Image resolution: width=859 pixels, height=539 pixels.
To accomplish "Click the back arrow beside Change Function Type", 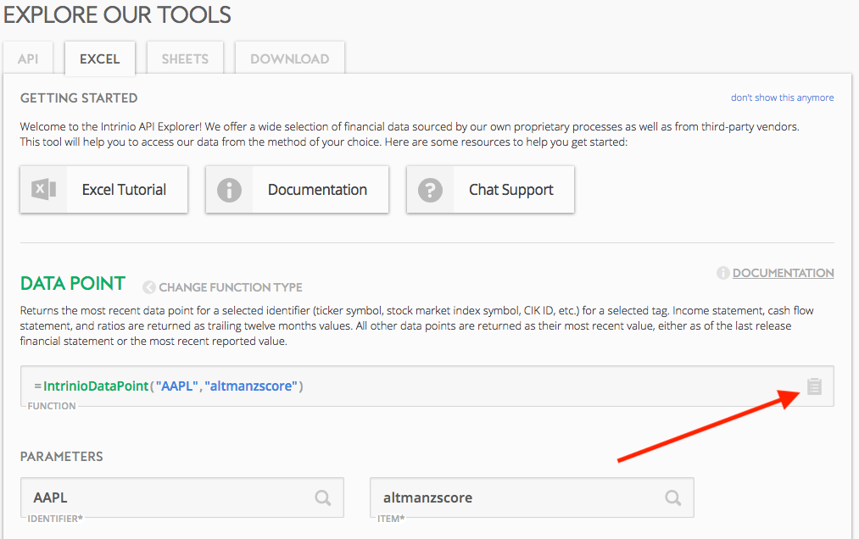I will [148, 287].
